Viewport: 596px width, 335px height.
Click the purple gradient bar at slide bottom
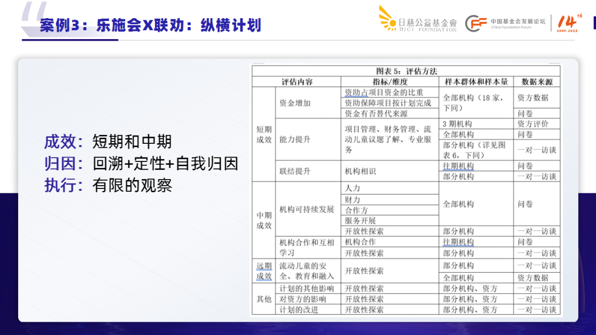coord(298,331)
